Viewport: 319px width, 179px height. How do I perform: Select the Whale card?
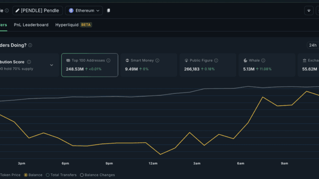point(267,65)
